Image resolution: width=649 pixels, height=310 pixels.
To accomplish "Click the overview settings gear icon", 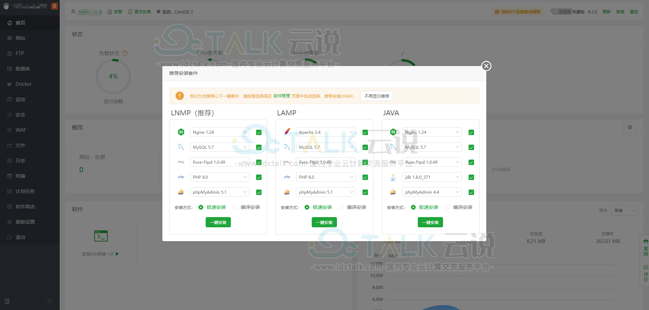I will point(630,127).
